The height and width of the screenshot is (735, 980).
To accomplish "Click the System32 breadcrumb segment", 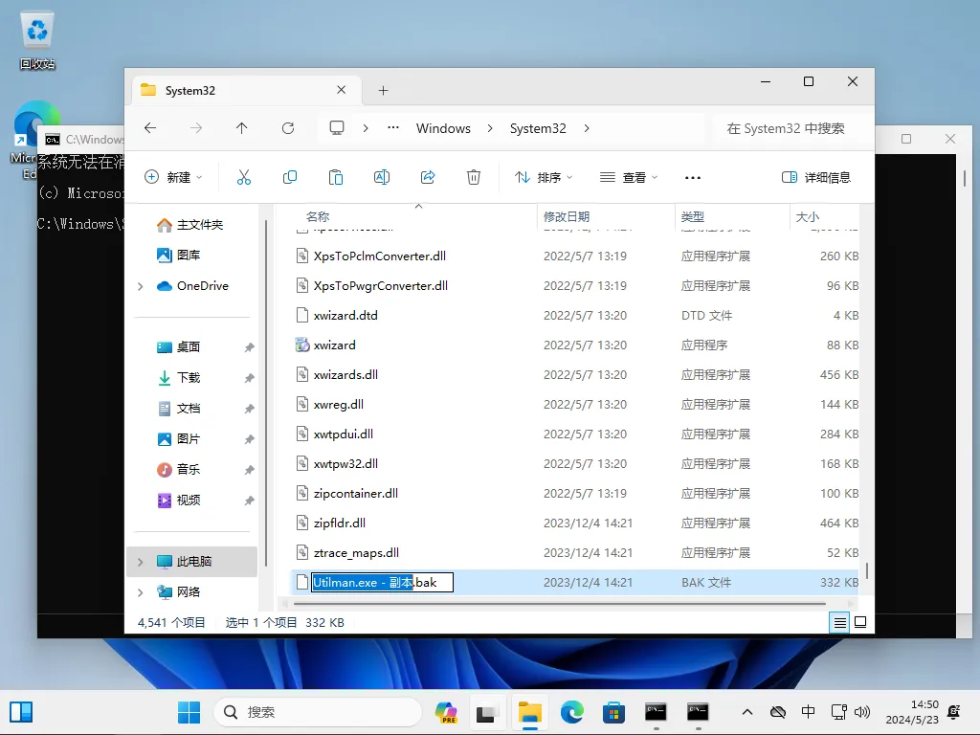I will pos(538,128).
